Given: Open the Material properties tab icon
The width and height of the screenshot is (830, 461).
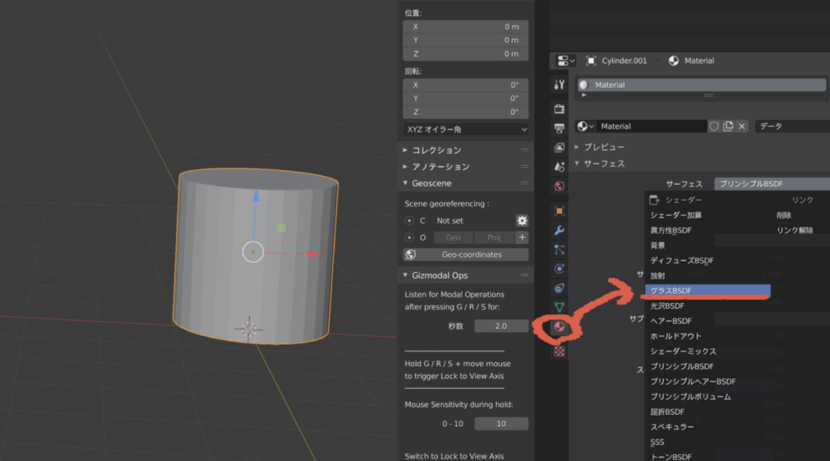Looking at the screenshot, I should point(558,327).
